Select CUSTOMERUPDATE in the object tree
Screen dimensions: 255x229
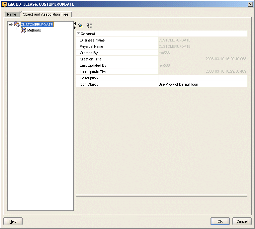pos(37,25)
